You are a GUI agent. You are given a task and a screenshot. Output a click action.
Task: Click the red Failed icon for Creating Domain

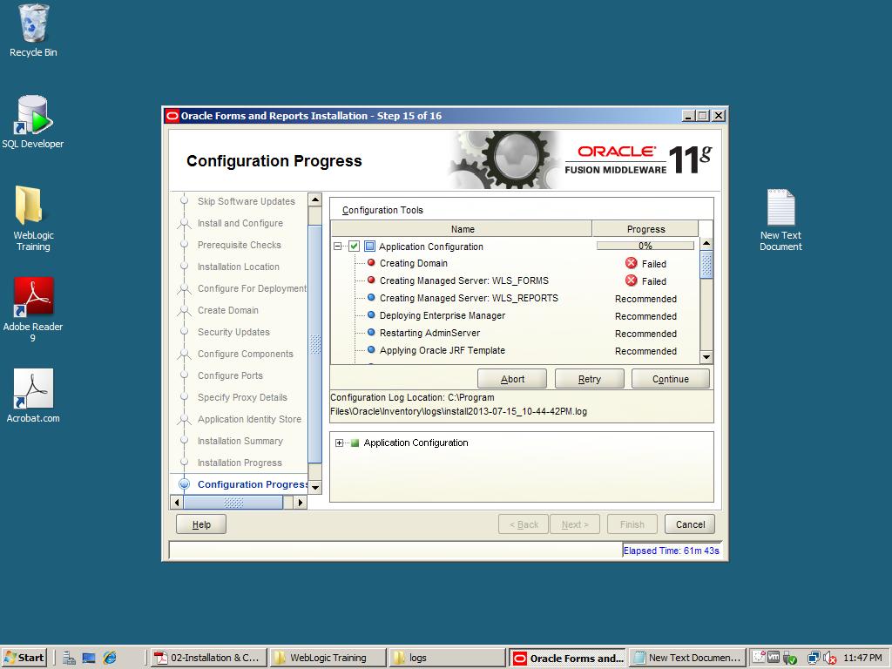tap(632, 264)
